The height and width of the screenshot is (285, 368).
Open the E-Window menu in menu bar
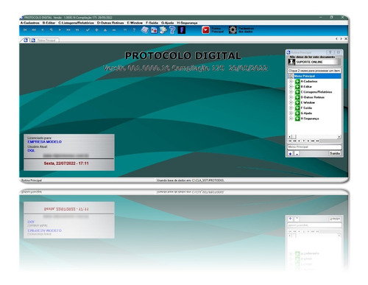click(135, 23)
